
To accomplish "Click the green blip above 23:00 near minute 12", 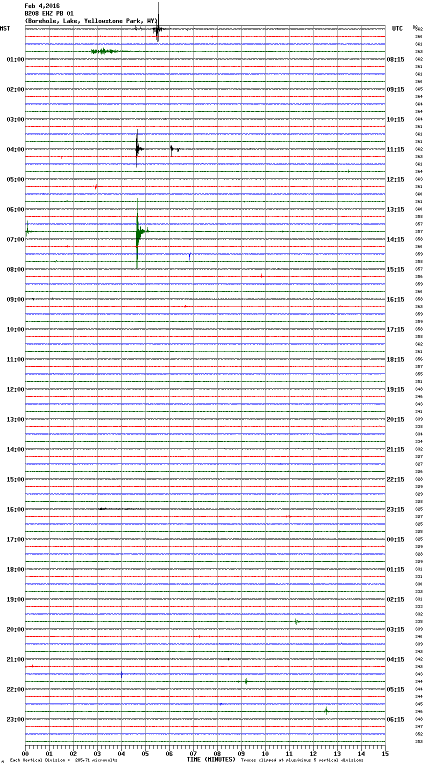I will [x=326, y=710].
